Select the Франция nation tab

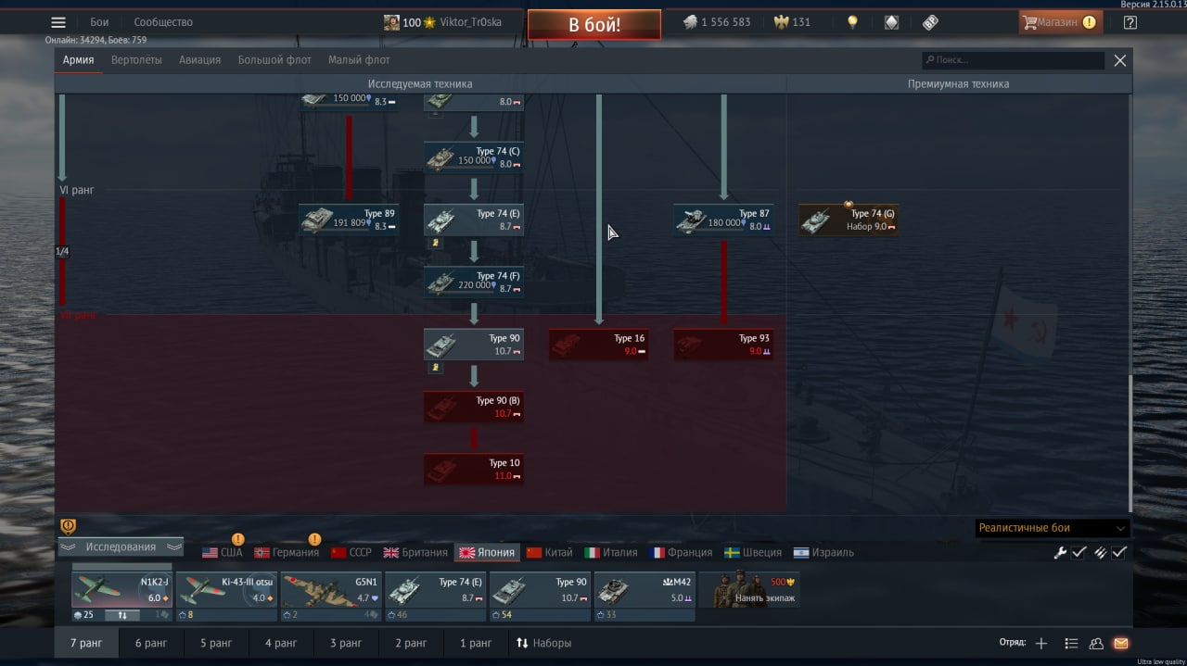pos(682,552)
